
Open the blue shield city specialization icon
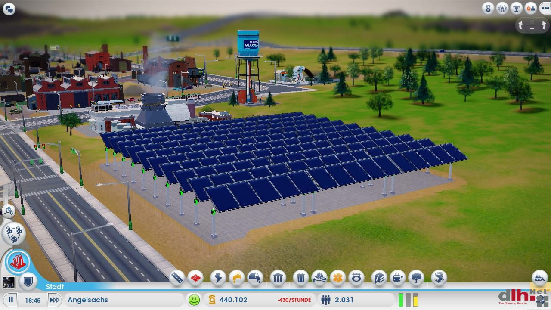coord(28,282)
